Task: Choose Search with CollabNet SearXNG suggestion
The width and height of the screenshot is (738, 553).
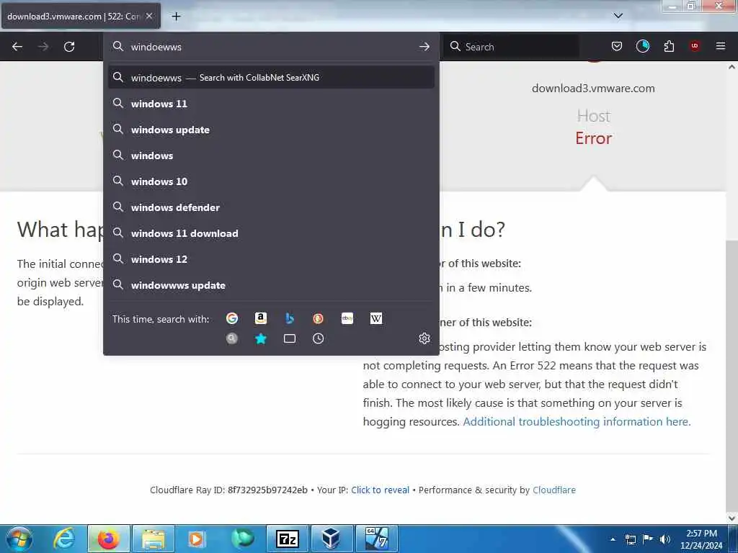Action: (x=271, y=78)
